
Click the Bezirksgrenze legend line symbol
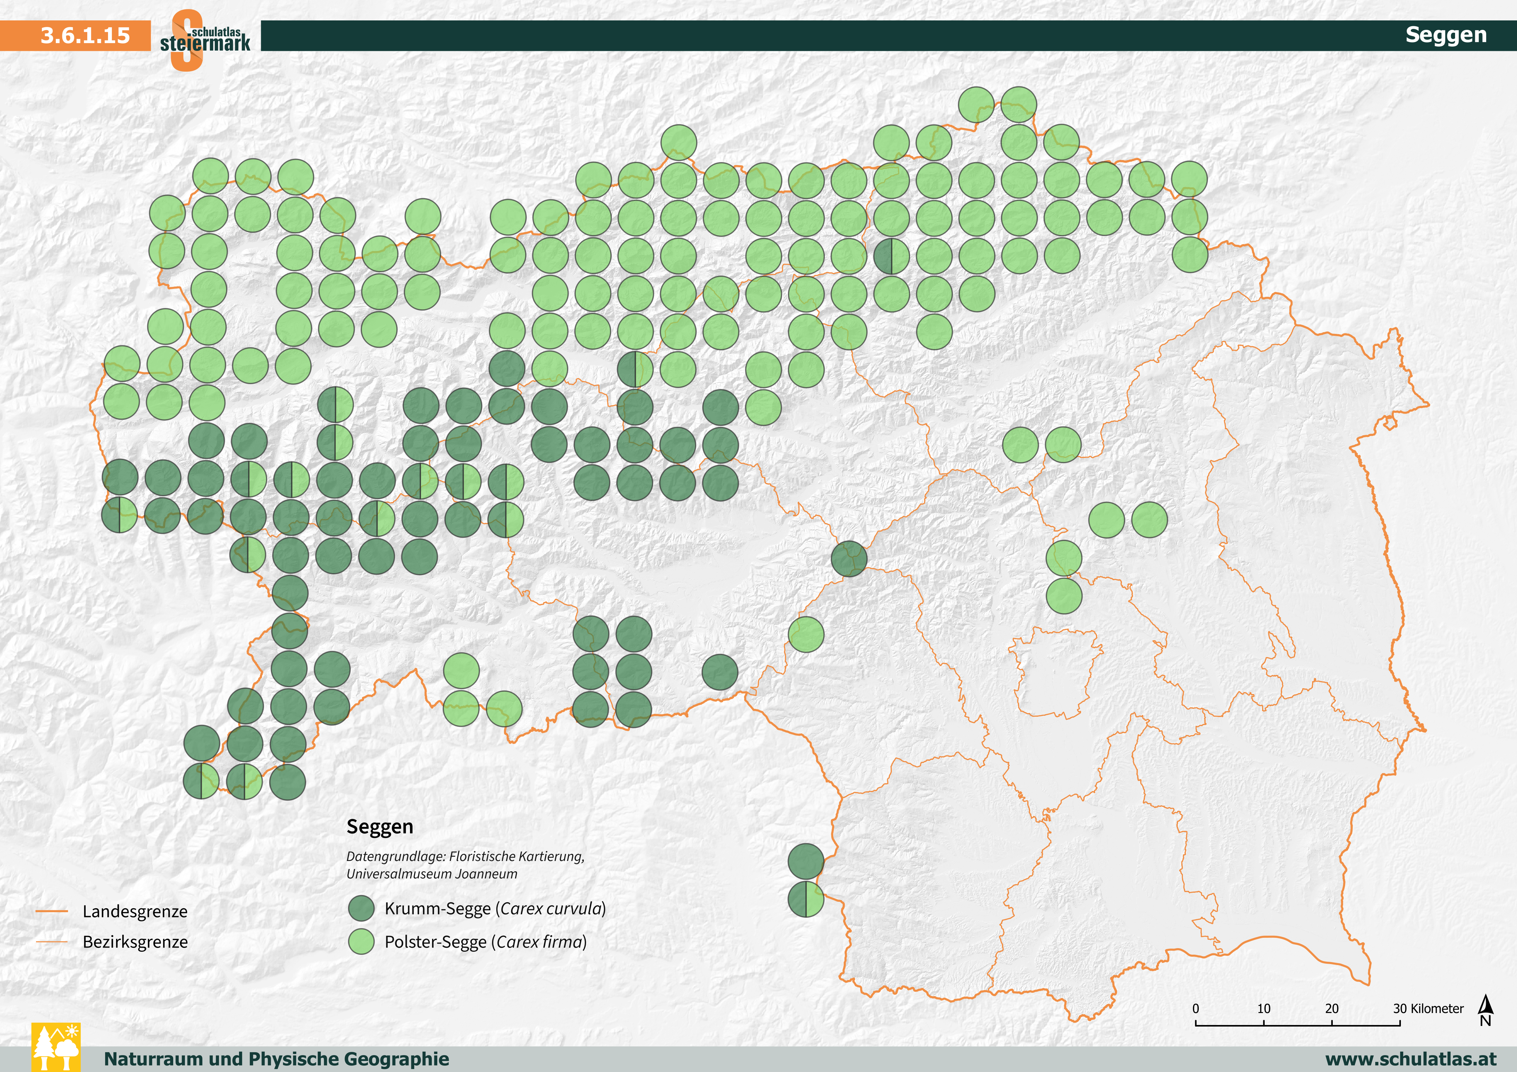point(52,942)
